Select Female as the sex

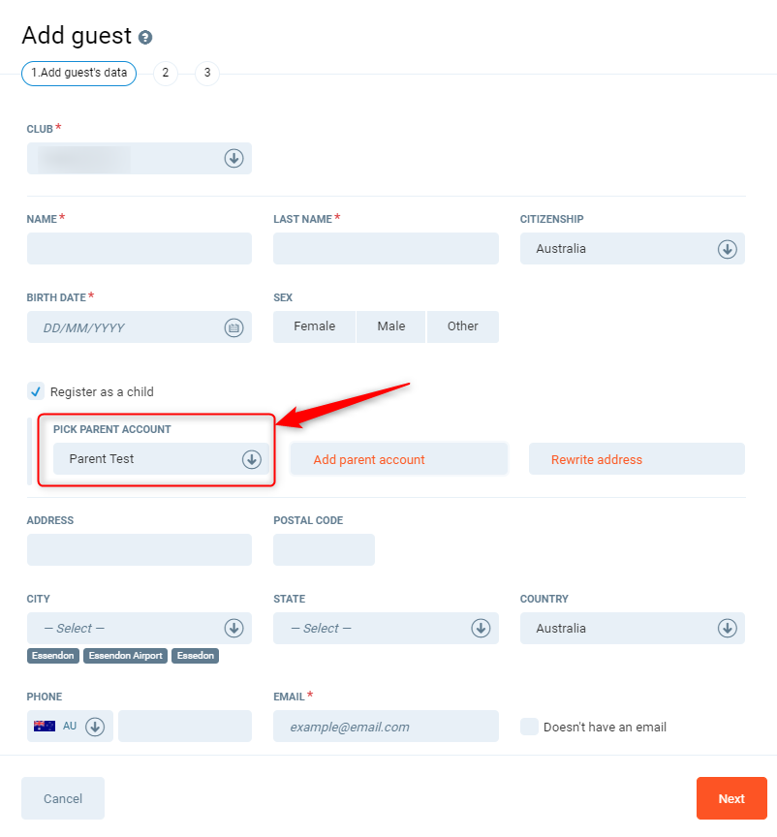(314, 326)
